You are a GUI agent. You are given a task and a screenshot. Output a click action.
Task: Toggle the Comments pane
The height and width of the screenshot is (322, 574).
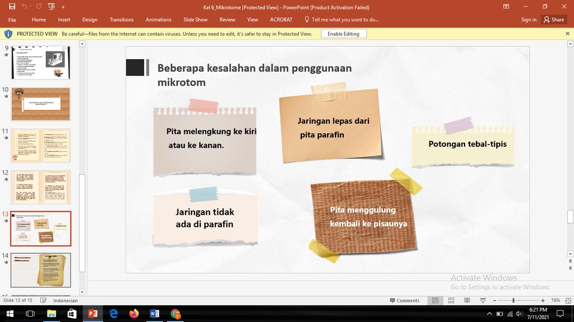tap(405, 300)
